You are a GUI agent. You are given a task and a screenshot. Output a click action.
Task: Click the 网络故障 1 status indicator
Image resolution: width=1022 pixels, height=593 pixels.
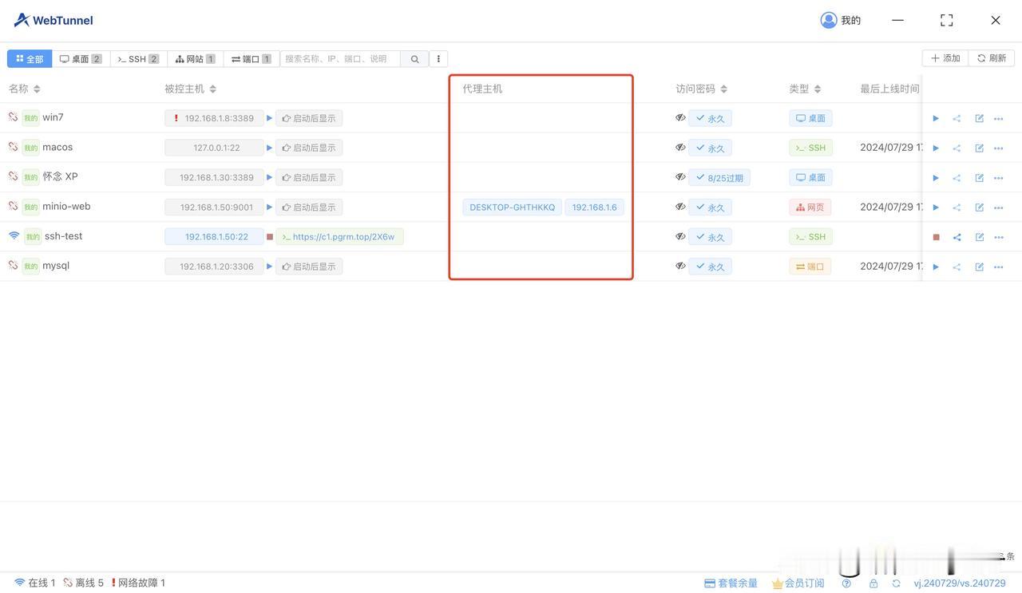pyautogui.click(x=138, y=583)
